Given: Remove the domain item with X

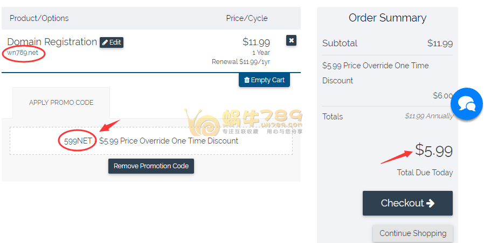Looking at the screenshot, I should click(291, 40).
